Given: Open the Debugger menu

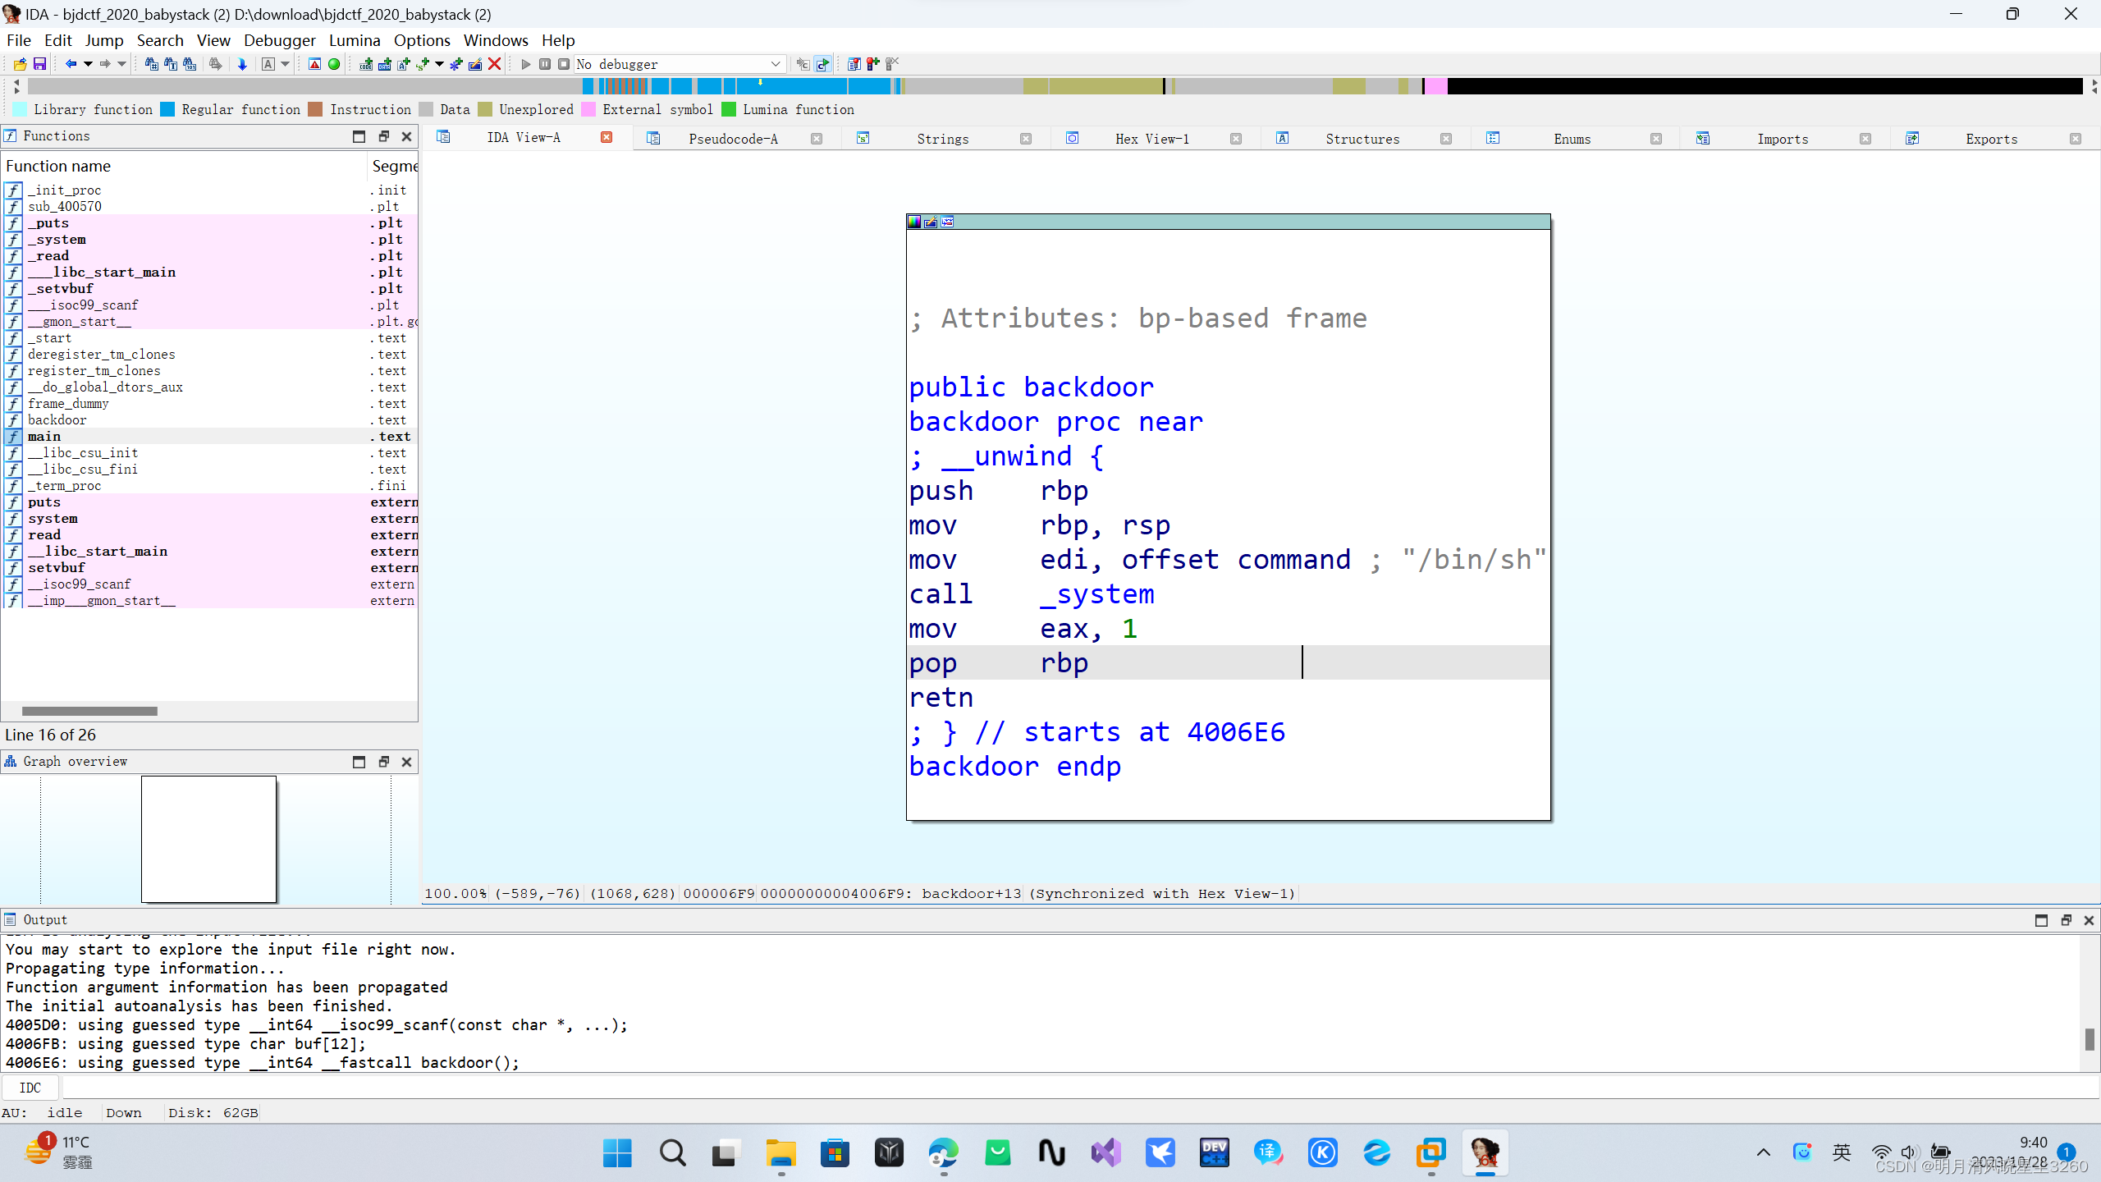Looking at the screenshot, I should click(x=279, y=40).
